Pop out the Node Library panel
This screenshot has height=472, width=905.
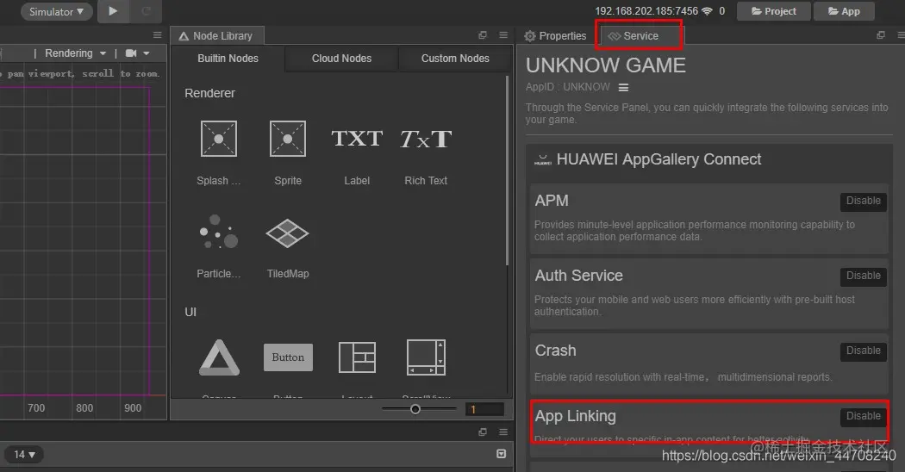pos(483,35)
